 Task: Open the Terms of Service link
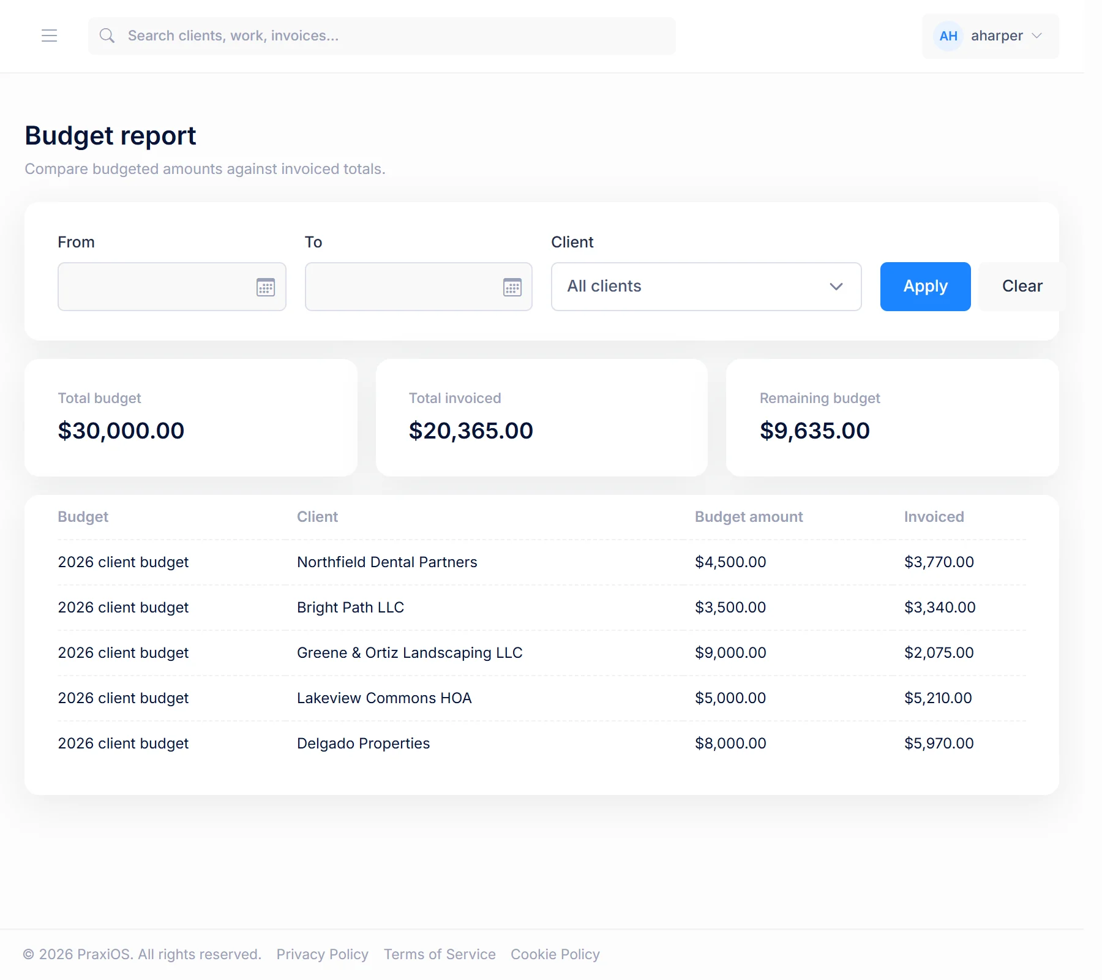pos(440,954)
